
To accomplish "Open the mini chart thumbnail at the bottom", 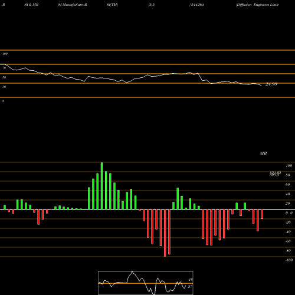I will [146, 283].
